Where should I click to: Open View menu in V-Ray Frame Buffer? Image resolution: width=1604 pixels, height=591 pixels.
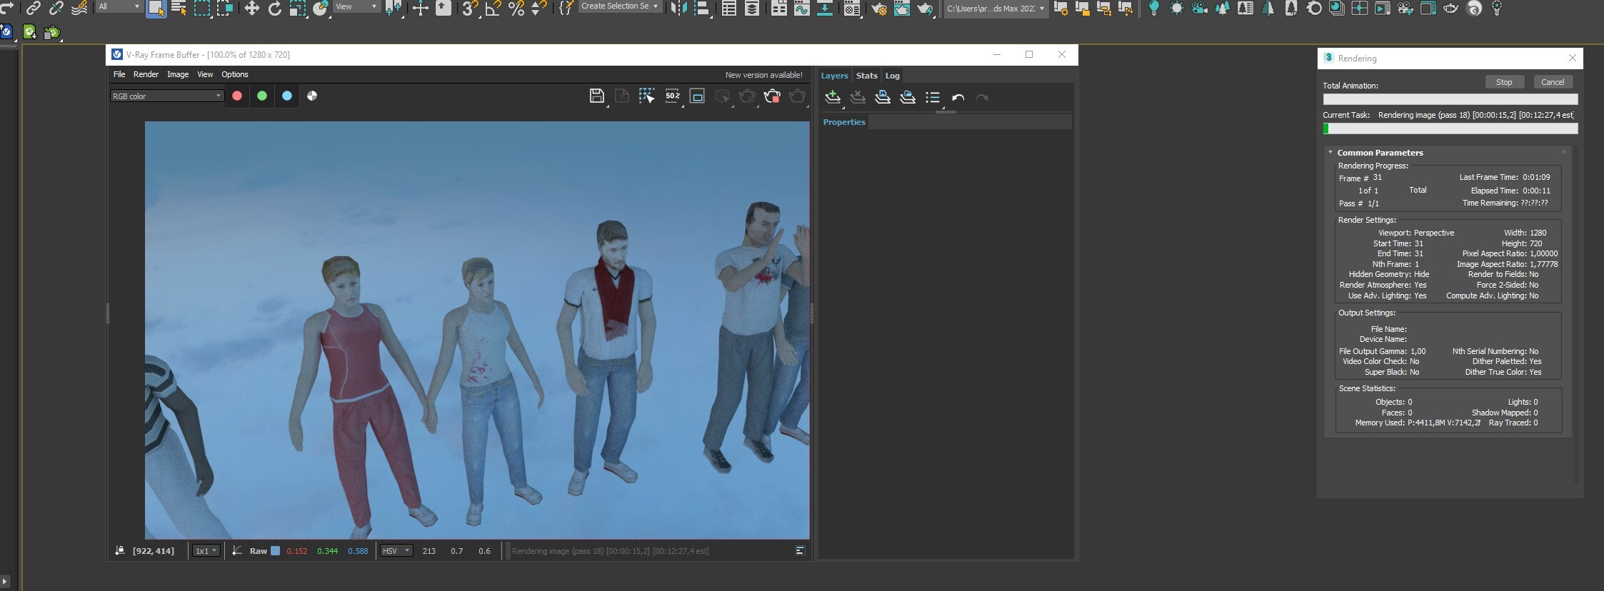205,74
